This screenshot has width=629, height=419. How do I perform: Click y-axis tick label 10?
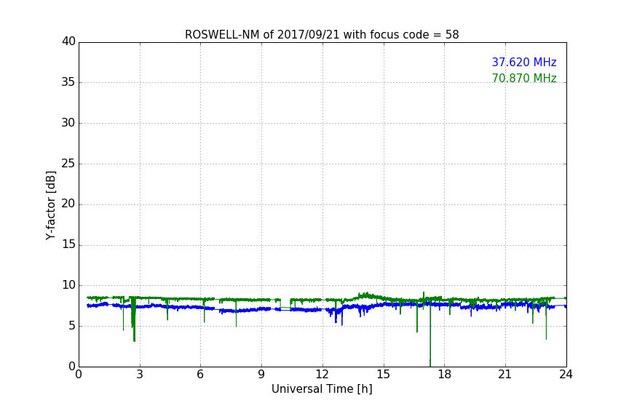tap(68, 285)
